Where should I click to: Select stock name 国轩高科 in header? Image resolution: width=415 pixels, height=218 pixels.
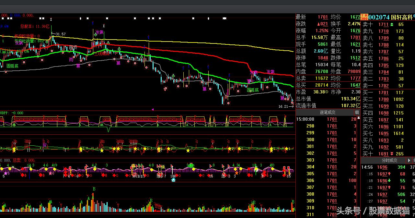coord(401,17)
